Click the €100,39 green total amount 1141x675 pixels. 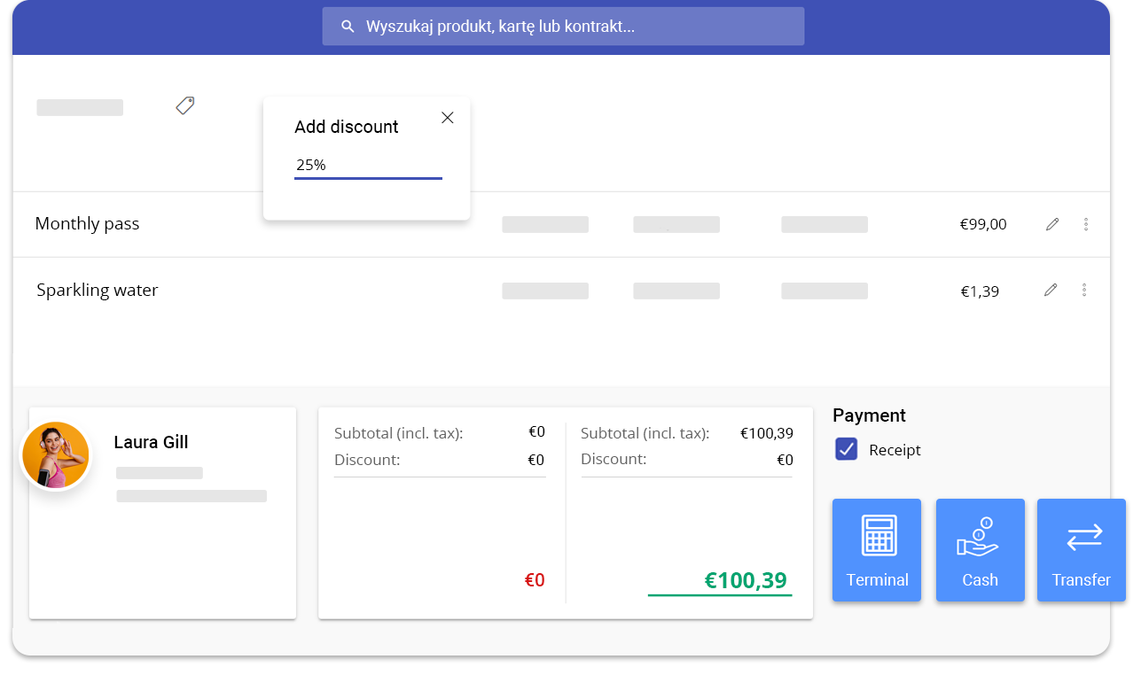coord(745,580)
